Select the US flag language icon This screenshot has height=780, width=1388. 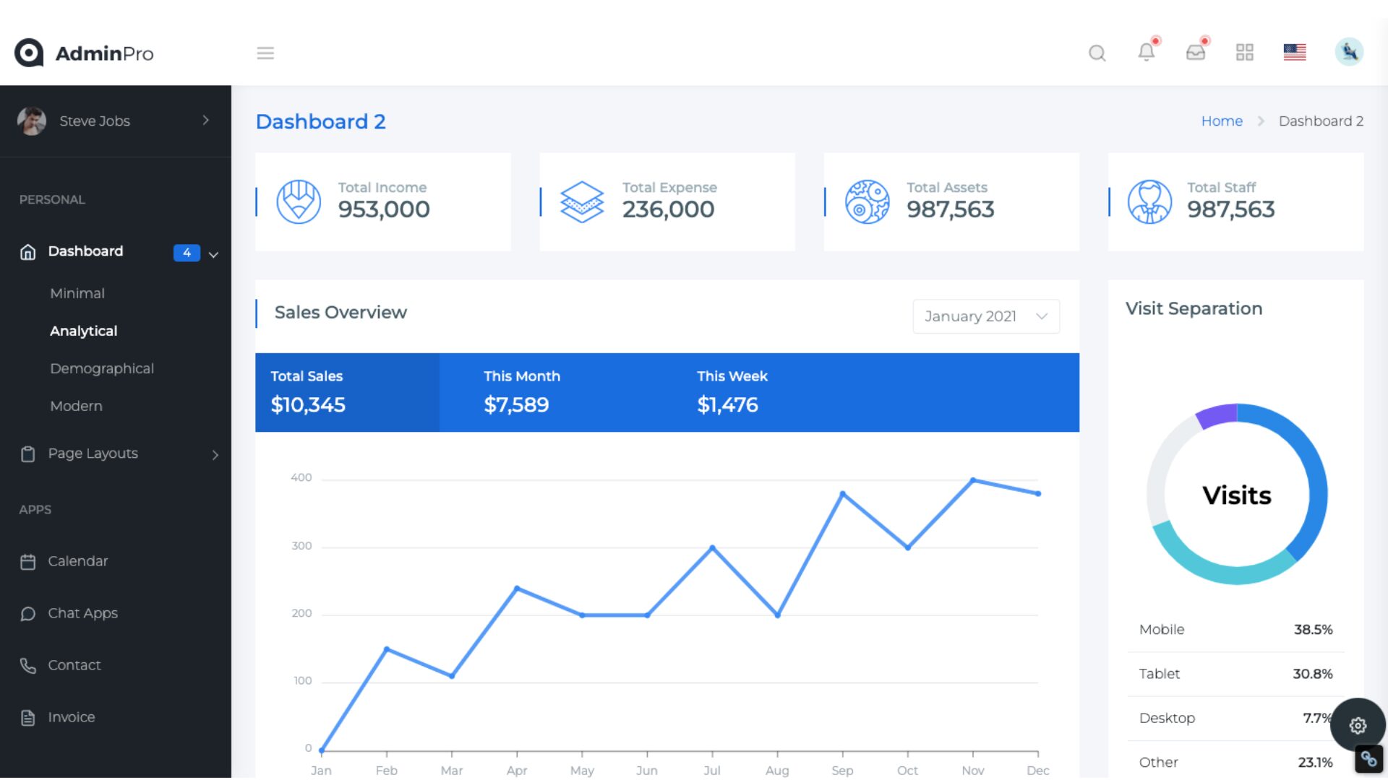(x=1295, y=52)
